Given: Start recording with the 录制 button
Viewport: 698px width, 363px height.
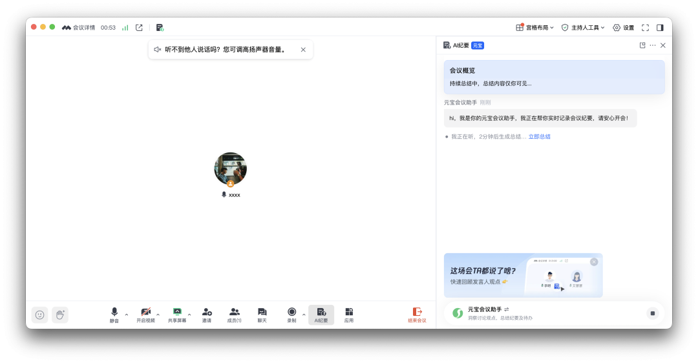Looking at the screenshot, I should tap(291, 314).
